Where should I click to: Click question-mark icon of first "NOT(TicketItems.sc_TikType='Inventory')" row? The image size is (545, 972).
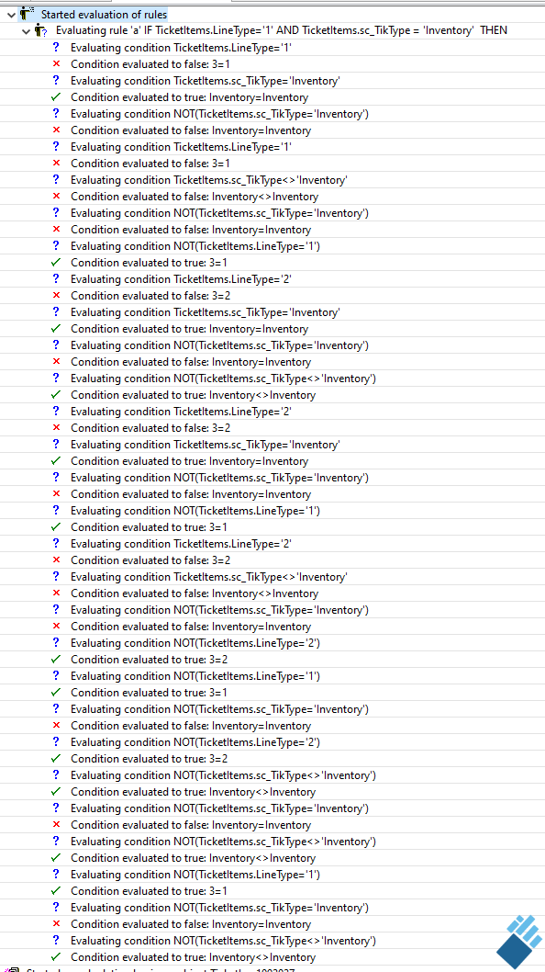click(x=56, y=113)
